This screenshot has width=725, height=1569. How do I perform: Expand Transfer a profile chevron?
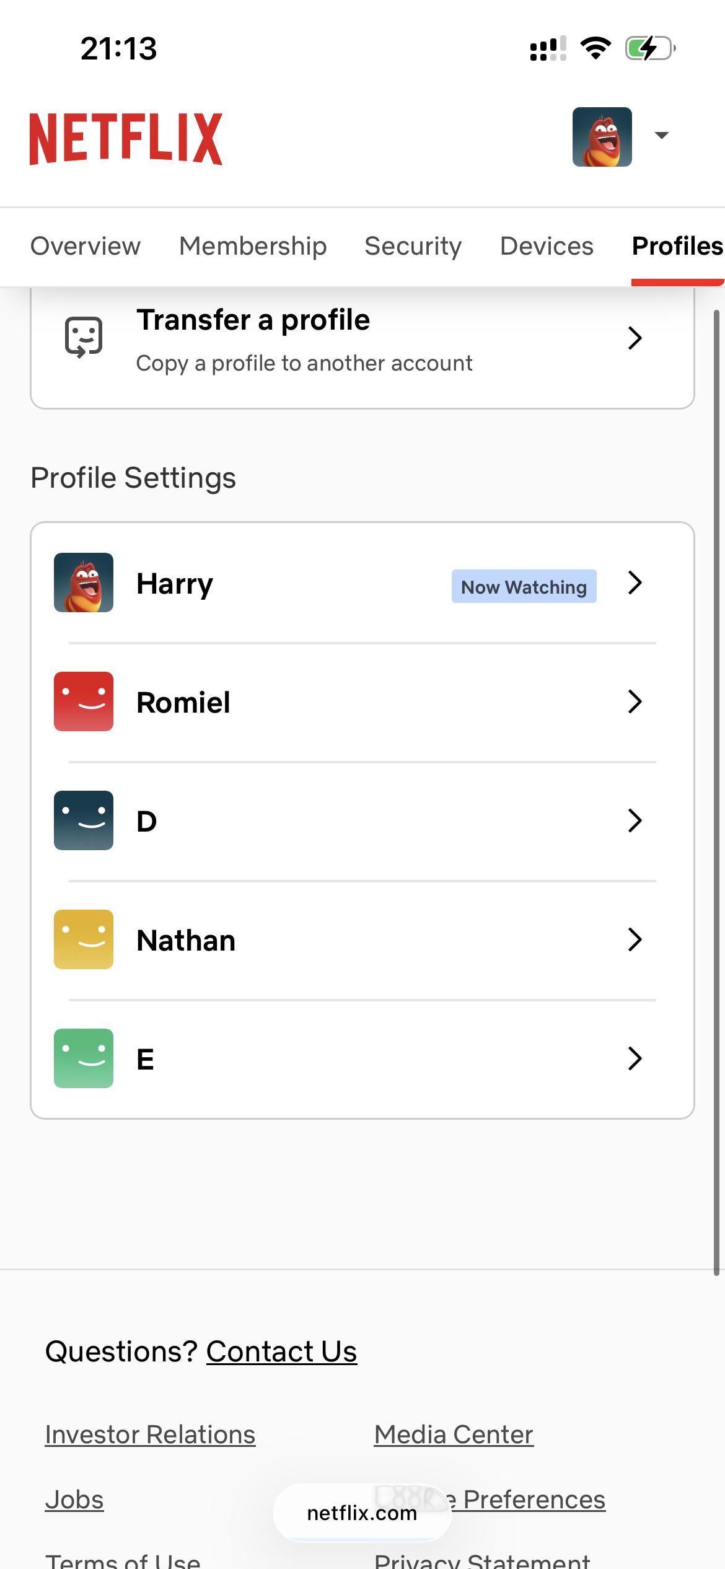[635, 338]
